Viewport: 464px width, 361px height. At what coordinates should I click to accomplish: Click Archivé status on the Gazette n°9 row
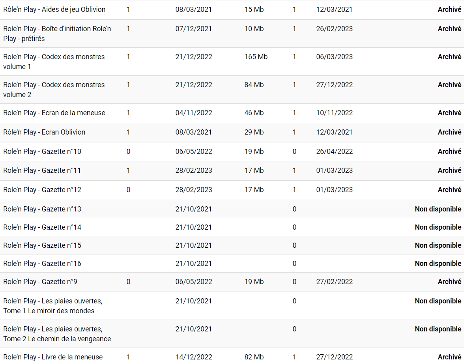click(449, 282)
